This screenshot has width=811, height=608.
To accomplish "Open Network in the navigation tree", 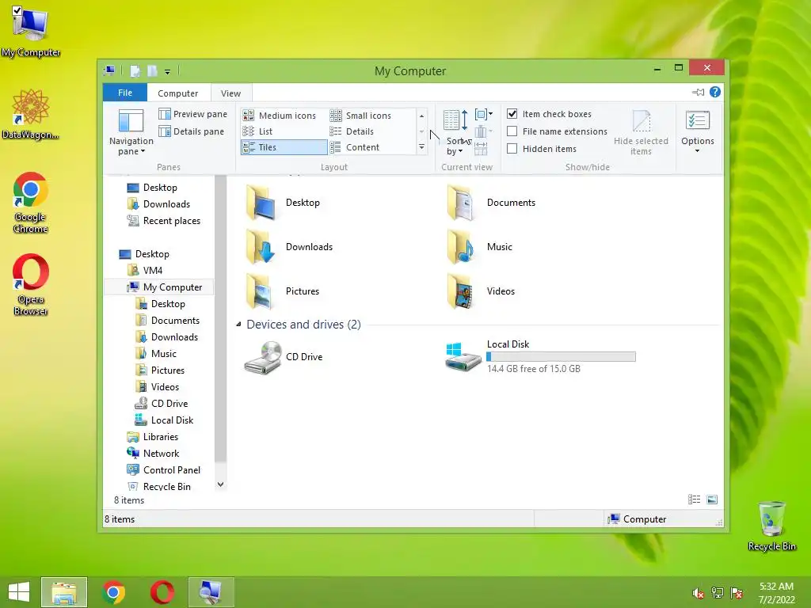I will 153,454.
